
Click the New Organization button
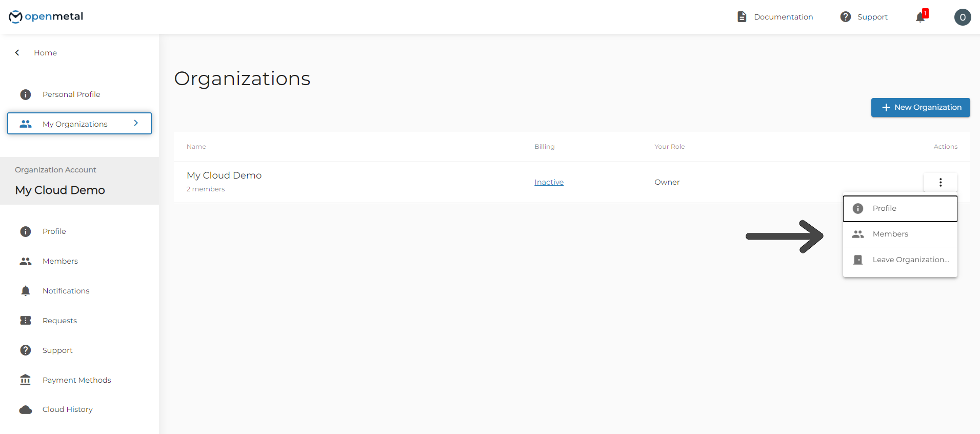coord(920,107)
